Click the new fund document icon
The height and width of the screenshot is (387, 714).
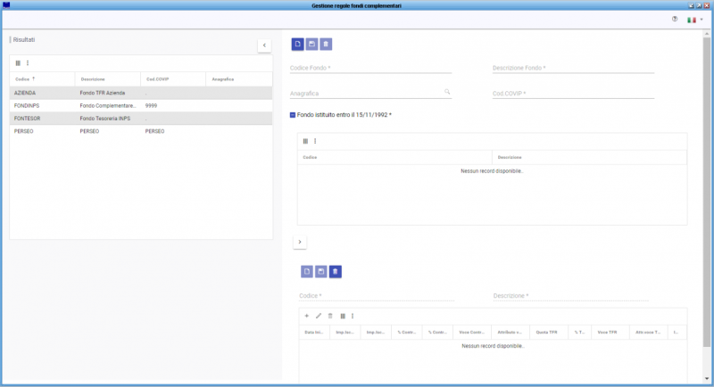(297, 44)
